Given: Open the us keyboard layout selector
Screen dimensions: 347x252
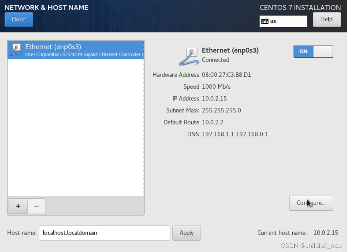Looking at the screenshot, I should (x=283, y=21).
